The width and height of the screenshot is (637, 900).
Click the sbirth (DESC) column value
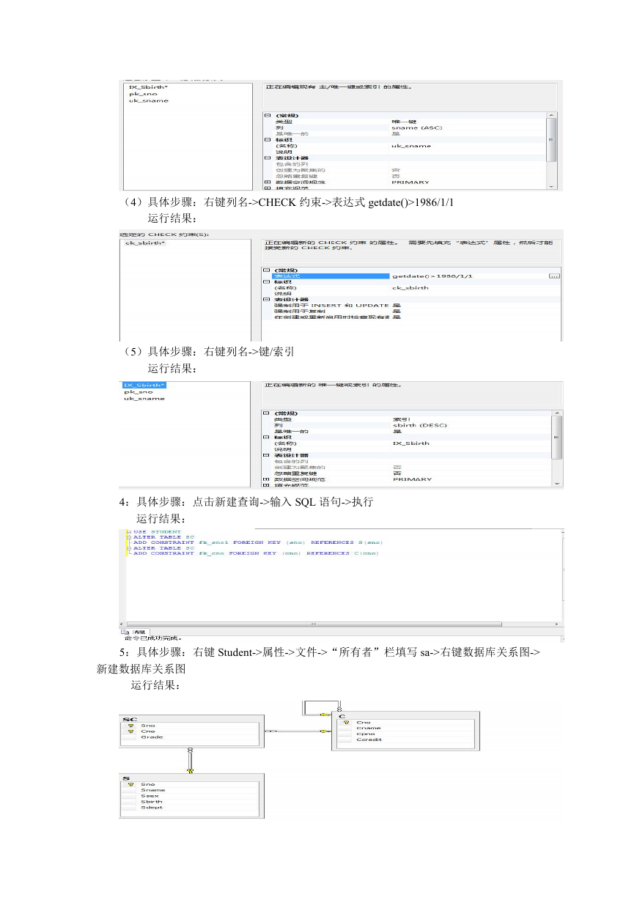coord(419,425)
